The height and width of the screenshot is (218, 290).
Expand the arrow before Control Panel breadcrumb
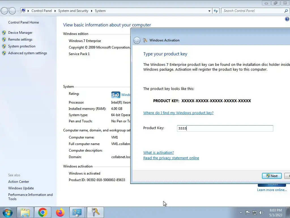point(28,11)
